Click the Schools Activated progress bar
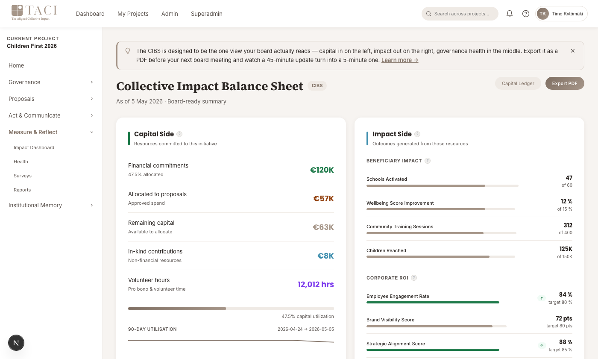598x359 pixels. [x=443, y=186]
